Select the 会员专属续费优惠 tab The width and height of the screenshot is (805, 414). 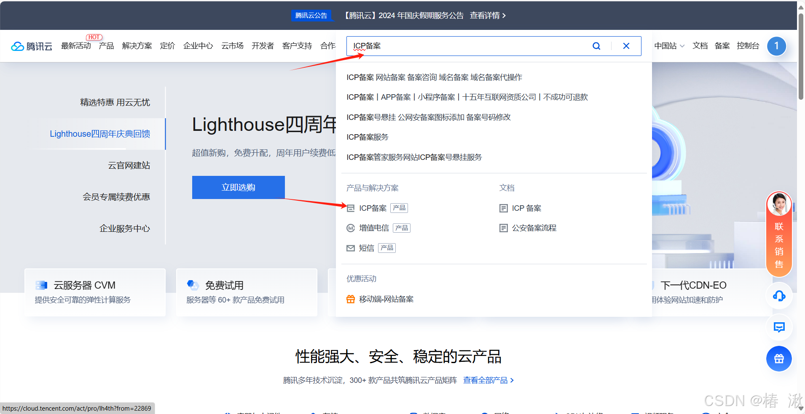tap(116, 197)
